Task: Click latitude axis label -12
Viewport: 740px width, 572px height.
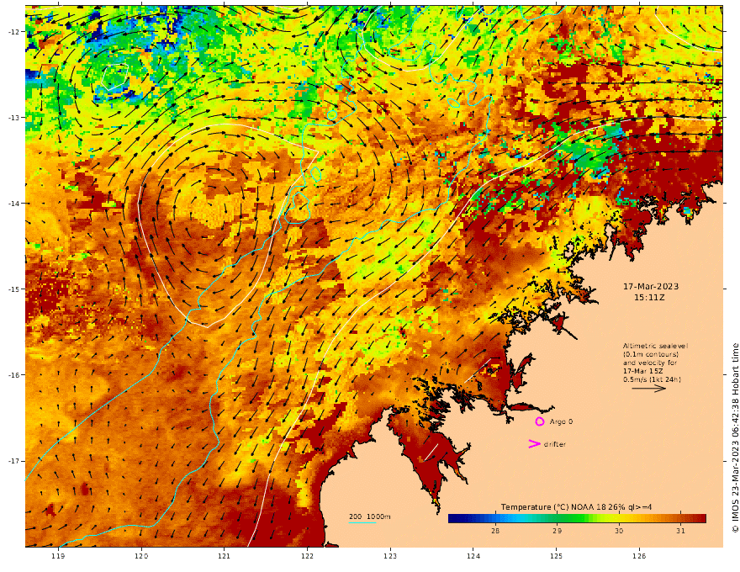Action: click(13, 32)
